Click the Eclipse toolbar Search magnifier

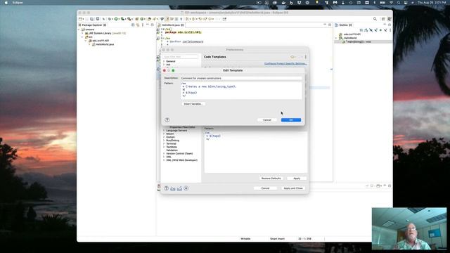(x=375, y=19)
